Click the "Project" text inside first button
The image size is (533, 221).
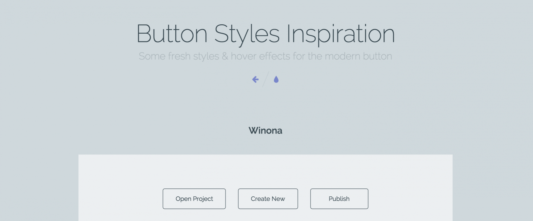(x=203, y=199)
